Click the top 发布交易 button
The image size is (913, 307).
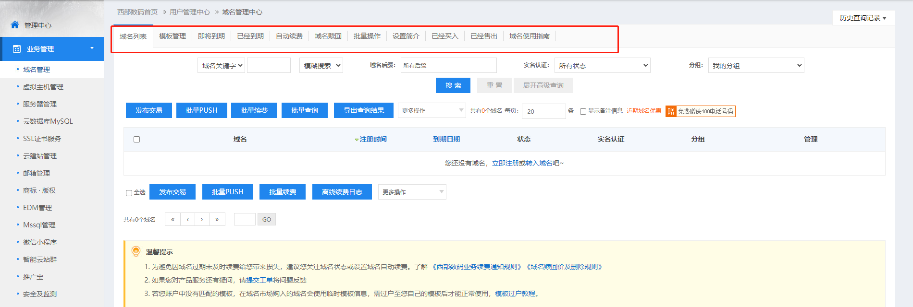tap(149, 110)
